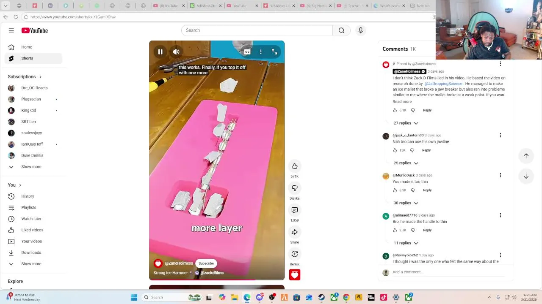
Task: Like the aliraaed7716 comment
Action: (395, 231)
